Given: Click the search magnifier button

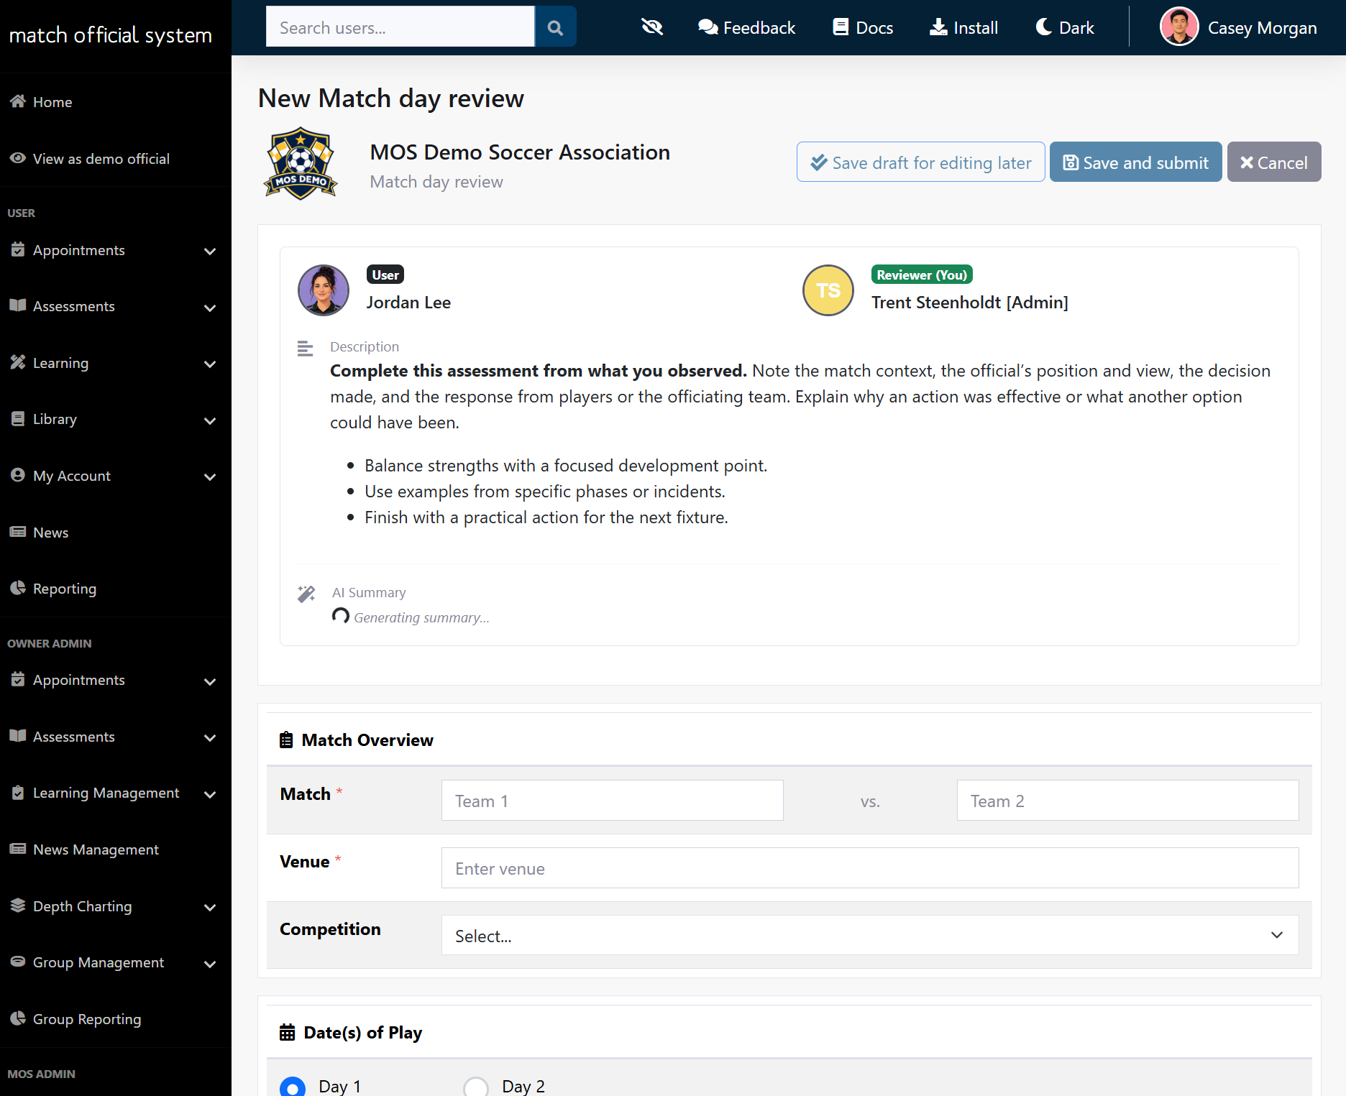Looking at the screenshot, I should pos(555,27).
